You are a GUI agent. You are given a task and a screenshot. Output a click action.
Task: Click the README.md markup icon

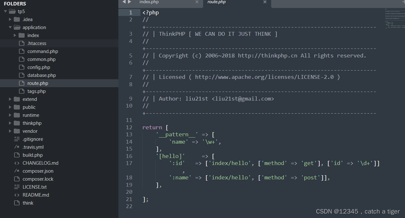click(17, 195)
